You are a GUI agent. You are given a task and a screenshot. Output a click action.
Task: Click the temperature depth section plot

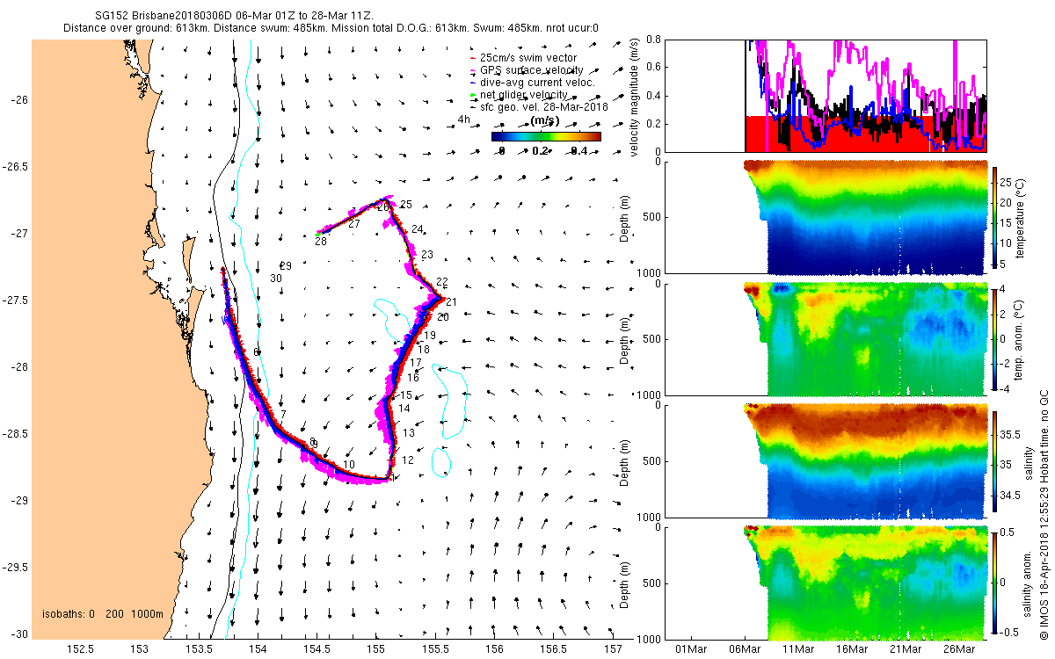coord(826,217)
